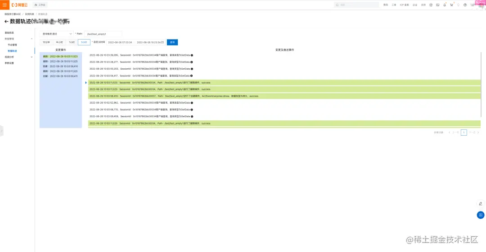
Task: Collapse the 数据管理 sidebar group
Action: point(31,39)
